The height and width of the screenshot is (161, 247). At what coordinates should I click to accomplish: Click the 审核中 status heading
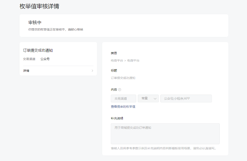[35, 23]
